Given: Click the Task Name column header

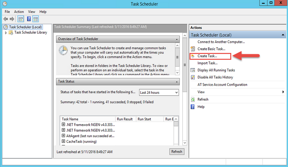Looking at the screenshot, I should (88, 119).
